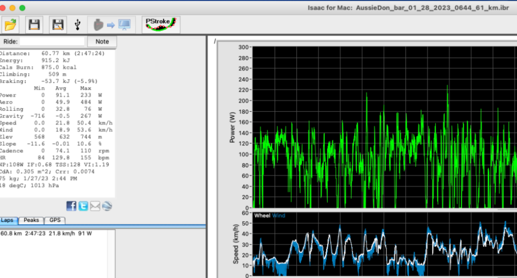
Task: Open a ride file with the folder icon
Action: [11, 25]
